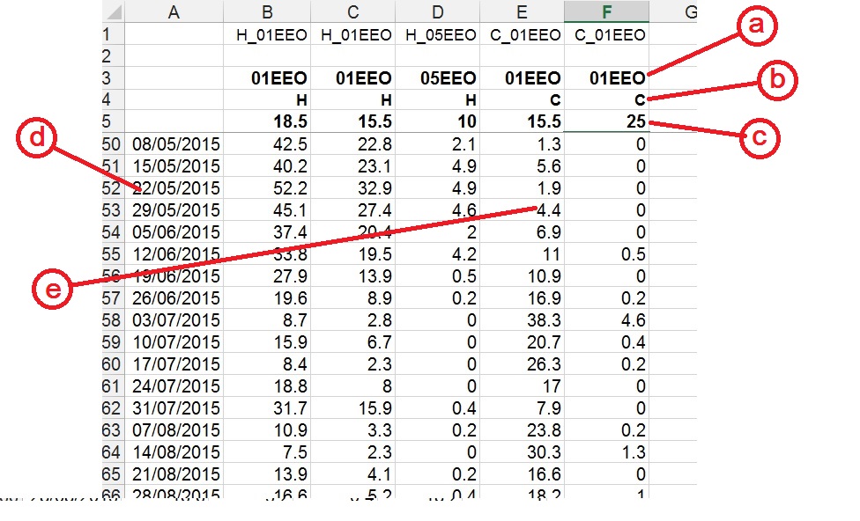Select the 38.3 cell in column E
Viewport: 860px width, 521px height.
tap(522, 320)
